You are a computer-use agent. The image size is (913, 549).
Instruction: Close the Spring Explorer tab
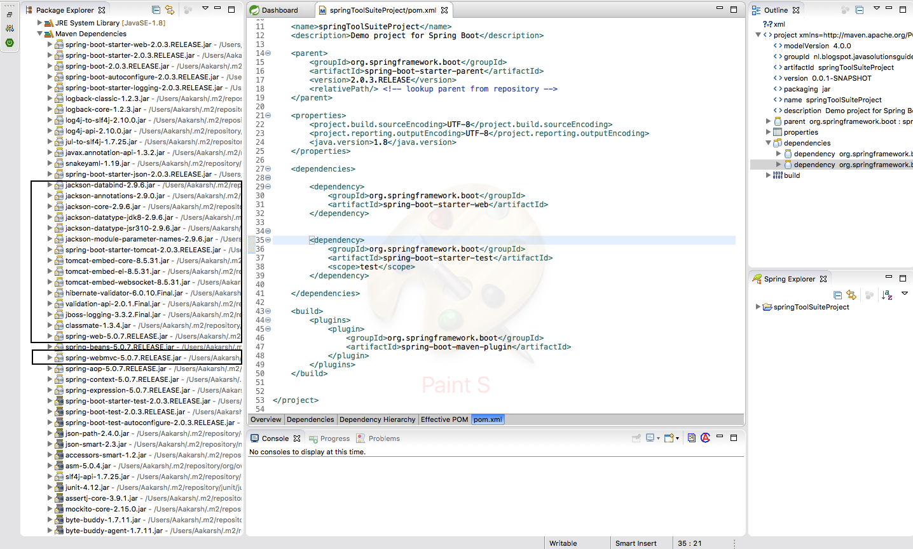[823, 279]
